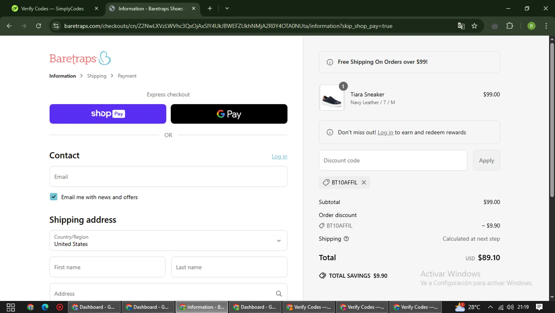555x313 pixels.
Task: Go to Information breadcrumb step
Action: (x=63, y=76)
